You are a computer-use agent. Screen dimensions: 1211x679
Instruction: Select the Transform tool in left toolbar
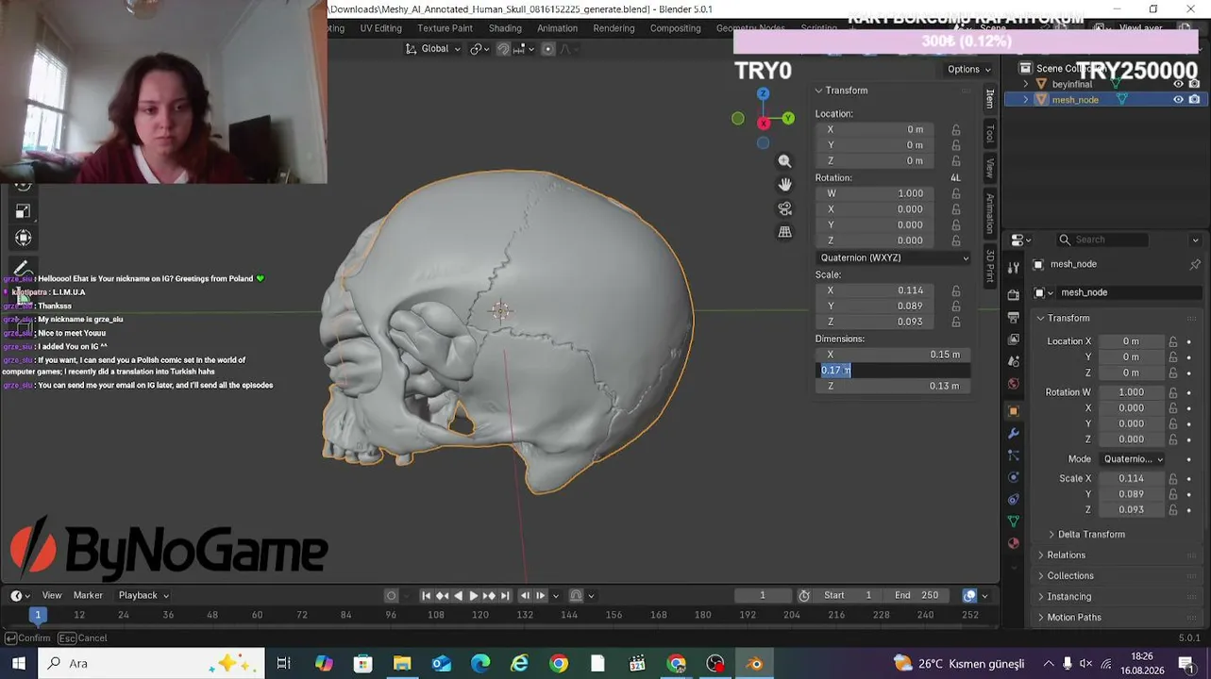pyautogui.click(x=24, y=239)
